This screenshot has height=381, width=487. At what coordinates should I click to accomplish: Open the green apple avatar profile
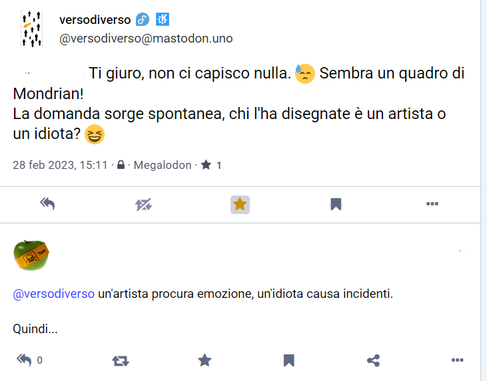point(31,255)
